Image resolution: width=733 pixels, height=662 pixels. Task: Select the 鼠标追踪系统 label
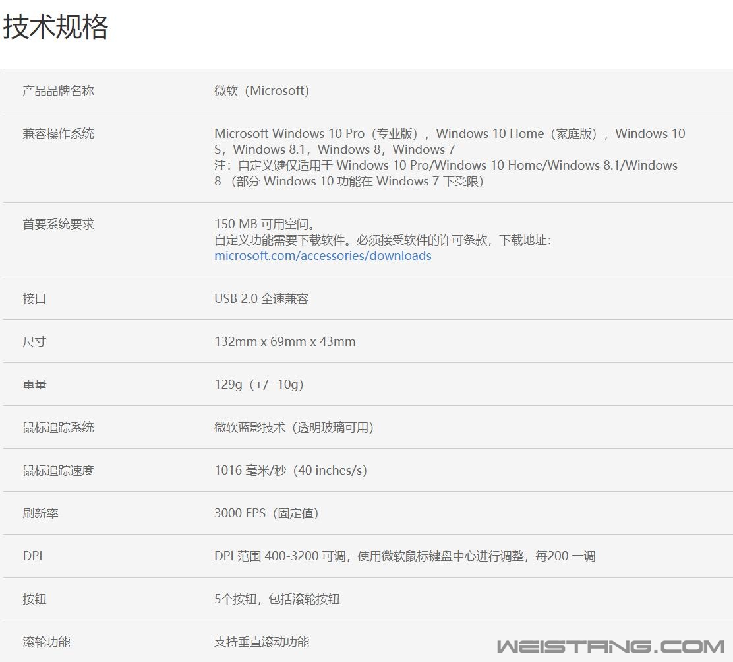(59, 428)
